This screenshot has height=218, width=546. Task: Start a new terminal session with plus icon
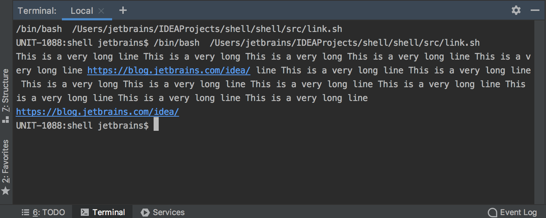click(x=123, y=10)
